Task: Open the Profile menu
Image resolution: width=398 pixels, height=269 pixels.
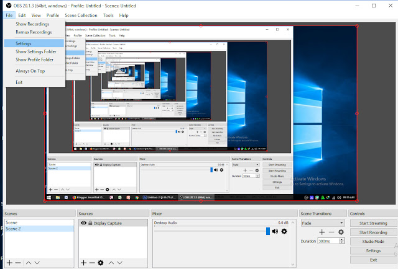Action: point(53,15)
